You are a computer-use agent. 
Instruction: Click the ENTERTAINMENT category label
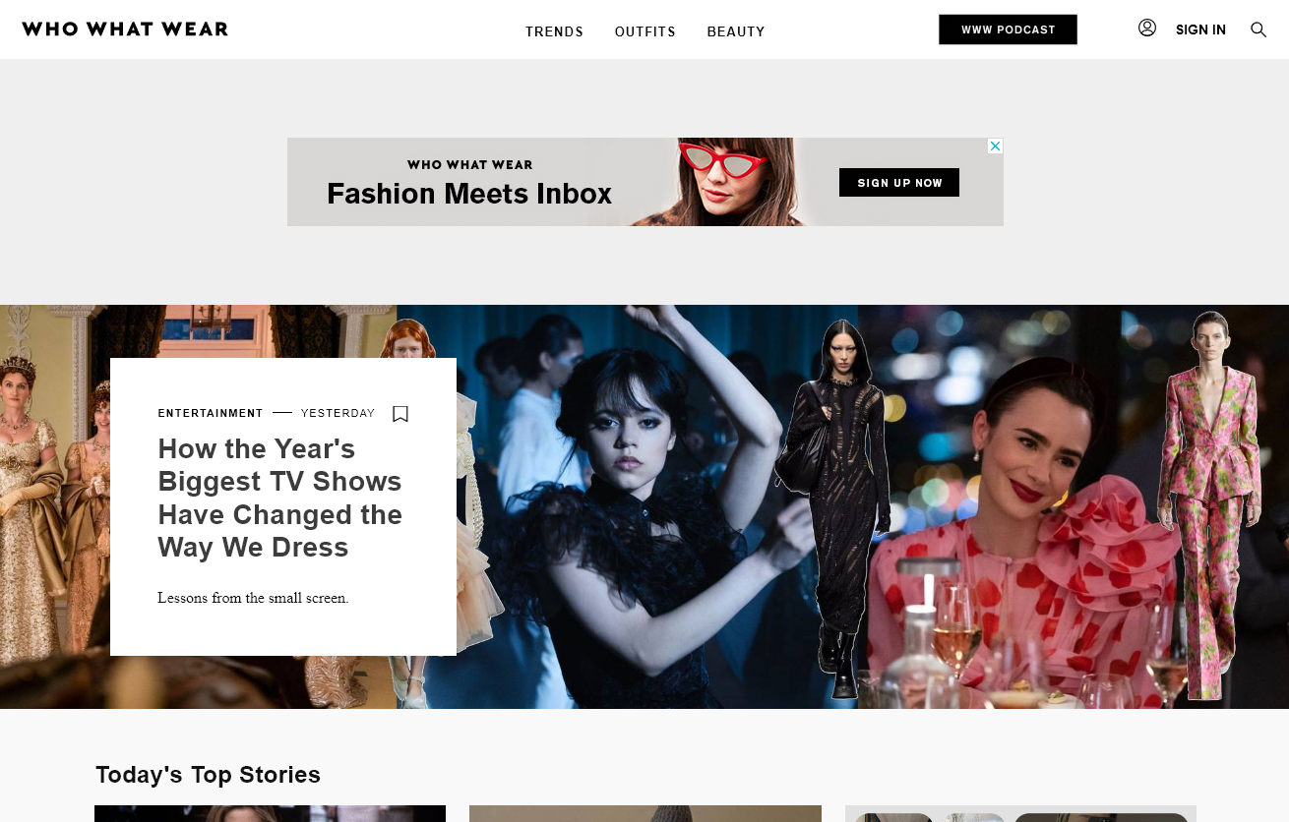click(x=211, y=413)
